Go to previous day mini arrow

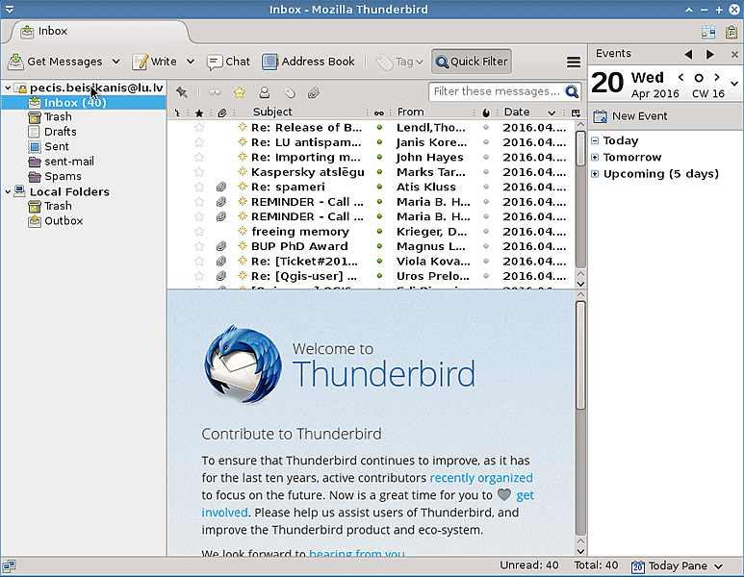680,77
